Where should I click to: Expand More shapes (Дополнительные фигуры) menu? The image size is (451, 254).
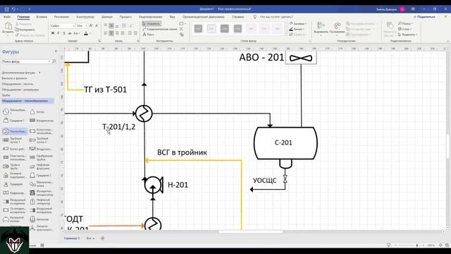point(21,73)
